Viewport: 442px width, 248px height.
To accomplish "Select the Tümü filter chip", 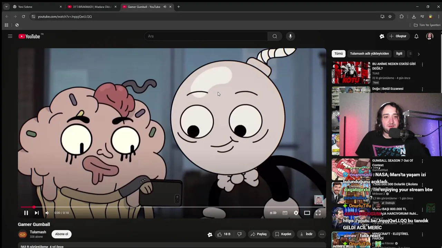I will point(338,54).
